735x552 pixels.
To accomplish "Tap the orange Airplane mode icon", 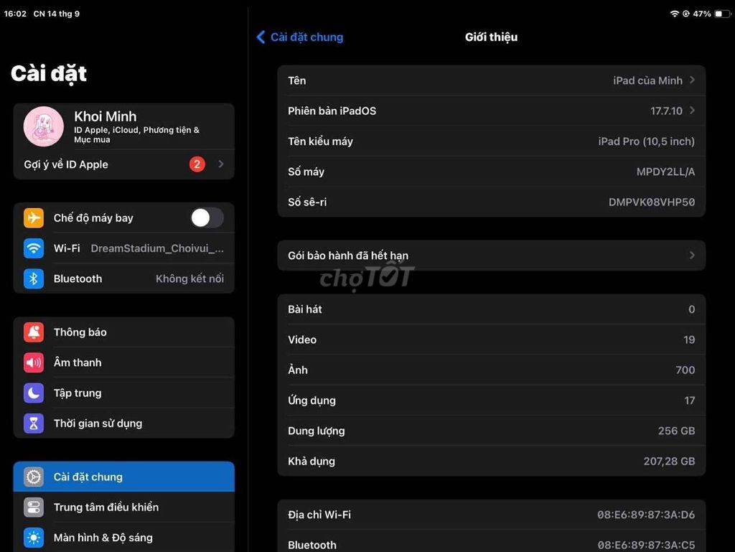I will click(34, 218).
